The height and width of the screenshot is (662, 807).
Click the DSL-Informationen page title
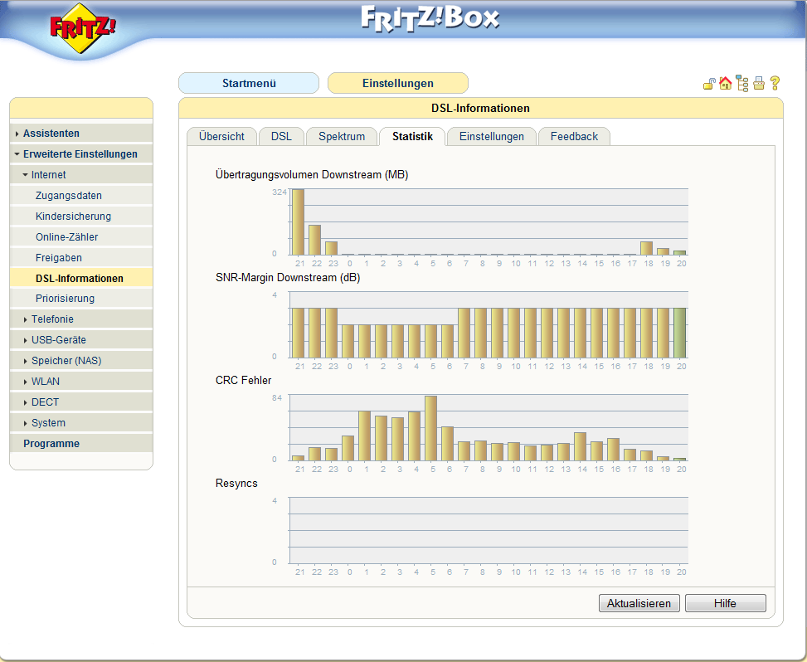tap(480, 108)
